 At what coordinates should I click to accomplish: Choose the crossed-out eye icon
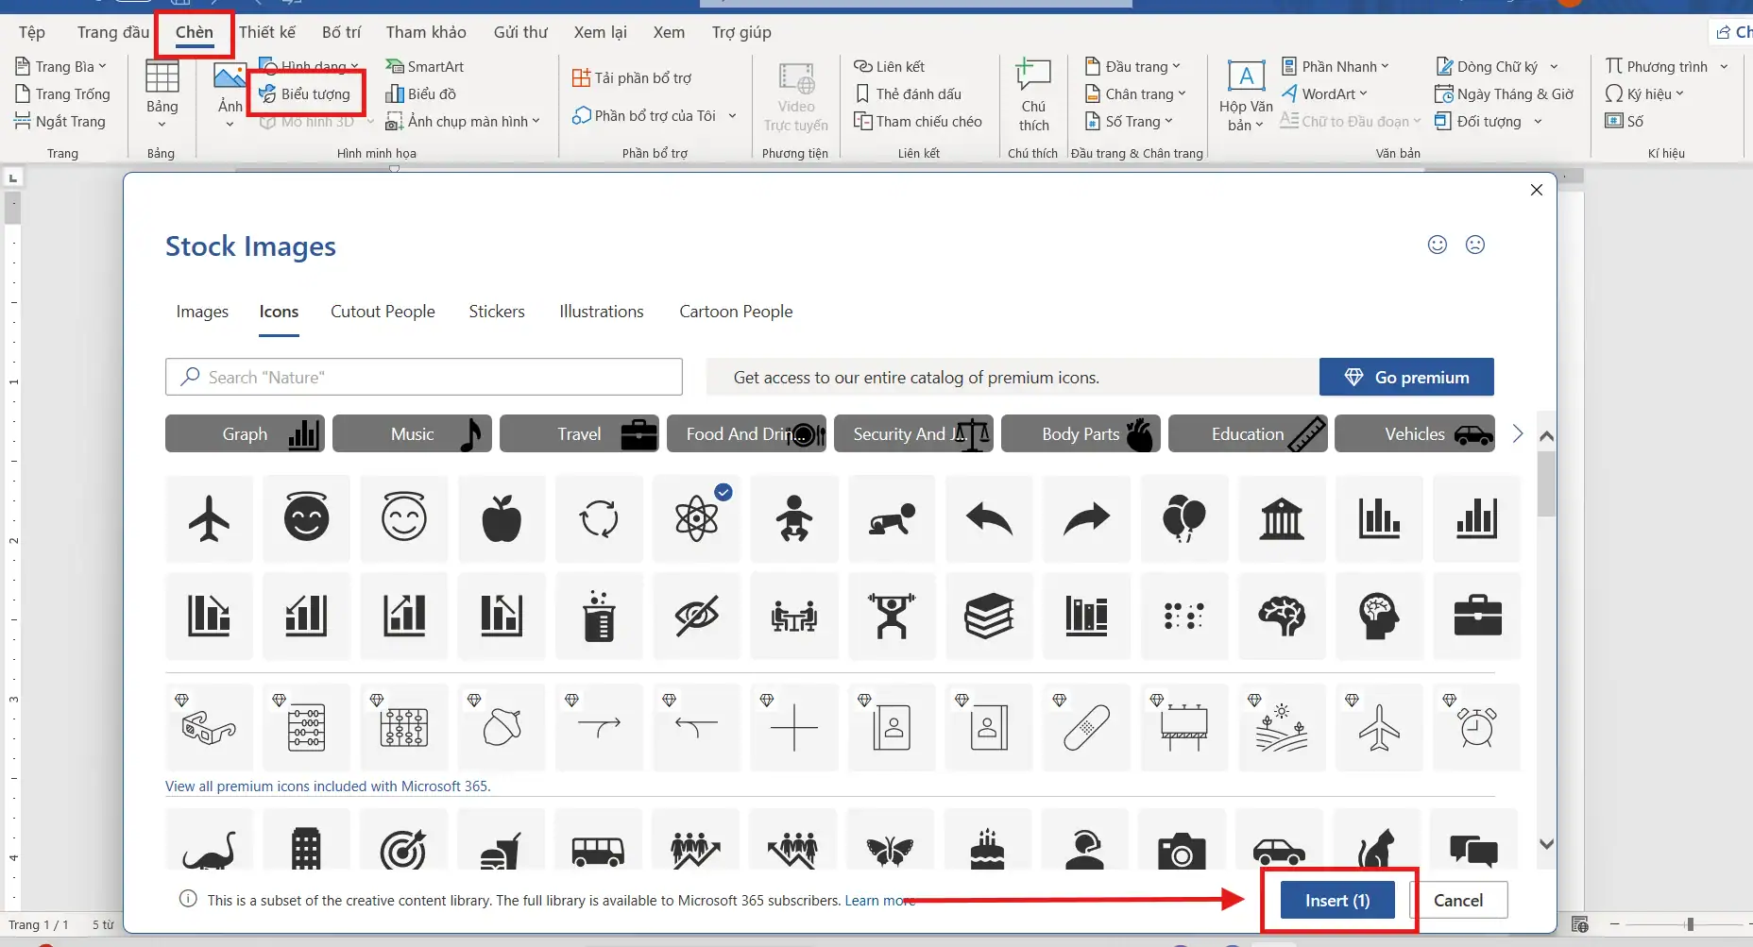pyautogui.click(x=696, y=617)
